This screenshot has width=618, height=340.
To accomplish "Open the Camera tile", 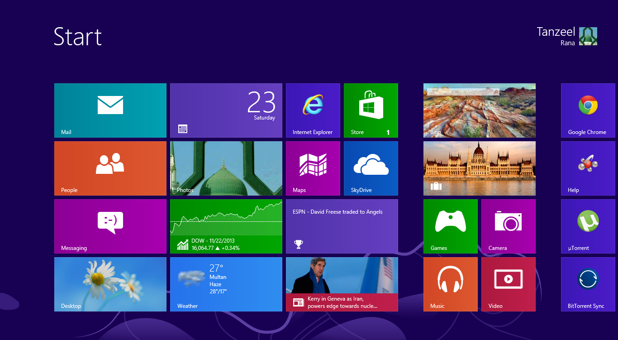I will [509, 226].
